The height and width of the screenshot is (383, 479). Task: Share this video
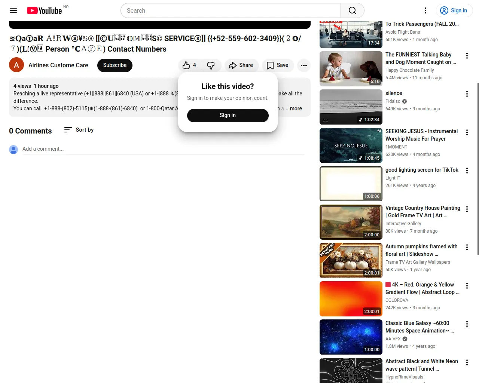pos(241,65)
